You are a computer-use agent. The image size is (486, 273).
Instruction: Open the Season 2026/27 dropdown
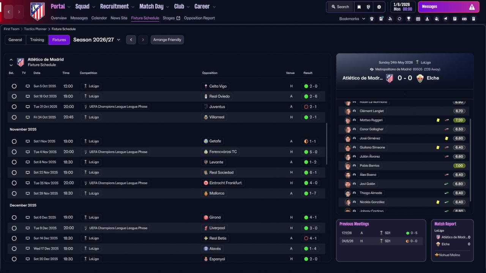[x=97, y=40]
